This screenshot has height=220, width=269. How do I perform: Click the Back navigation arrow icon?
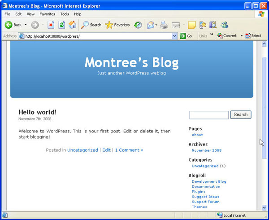tap(9, 25)
